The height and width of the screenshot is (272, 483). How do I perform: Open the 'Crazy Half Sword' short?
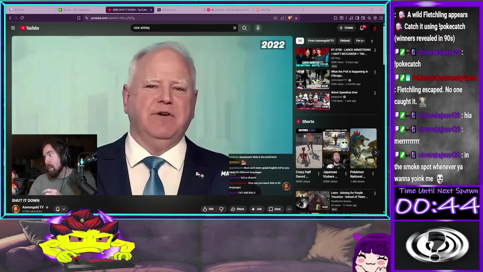309,148
